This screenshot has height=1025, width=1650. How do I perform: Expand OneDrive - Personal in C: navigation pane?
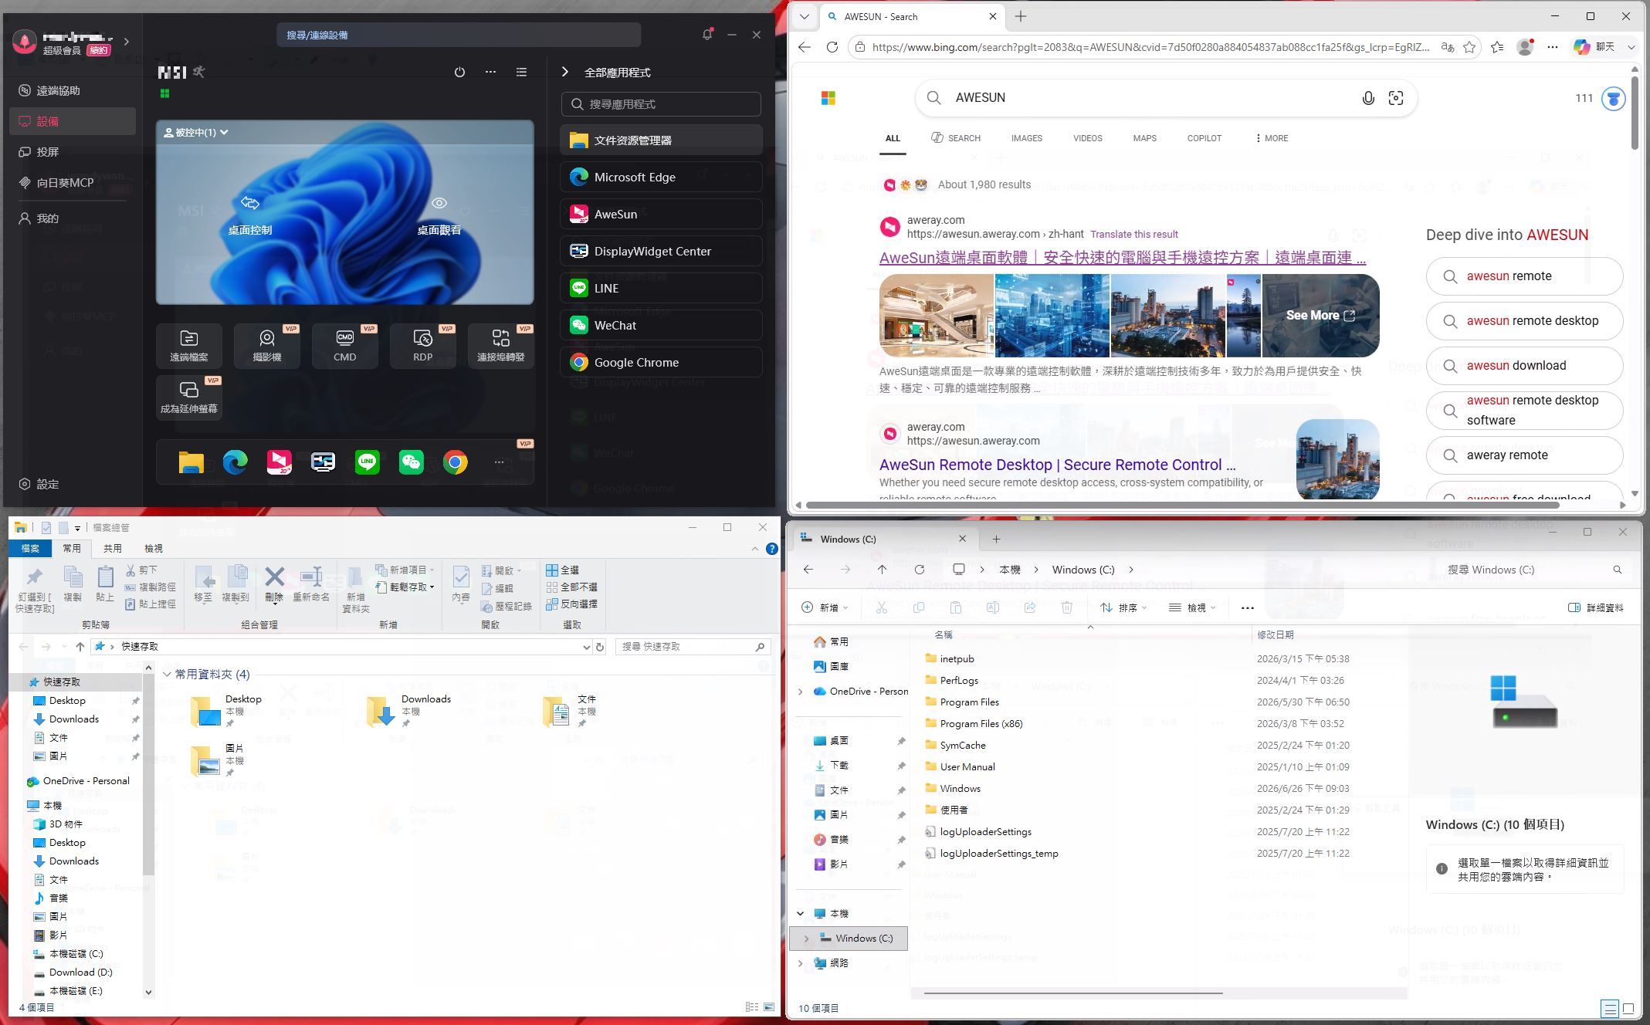point(800,692)
